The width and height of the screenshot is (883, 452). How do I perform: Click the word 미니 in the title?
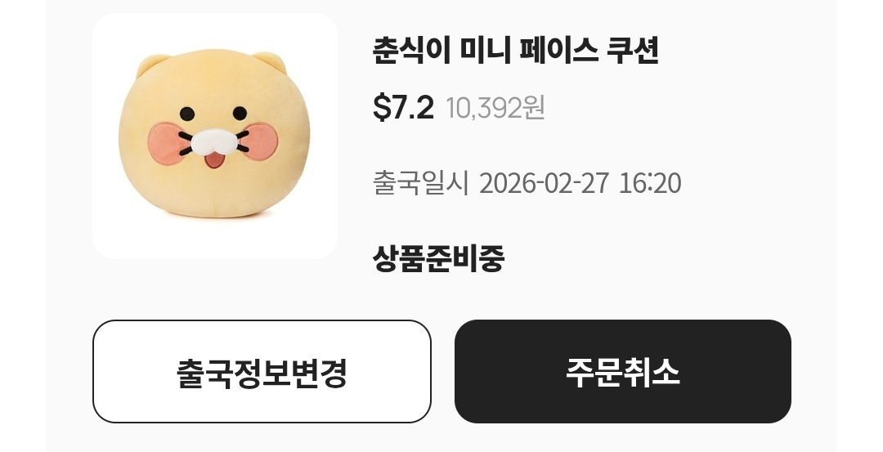point(486,51)
